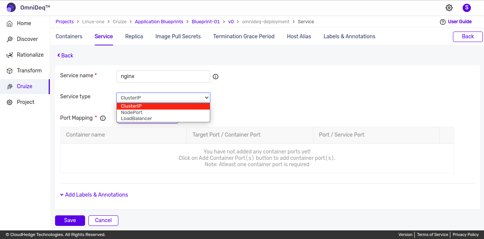The height and width of the screenshot is (239, 484).
Task: Click the User Guide help icon
Action: (443, 22)
